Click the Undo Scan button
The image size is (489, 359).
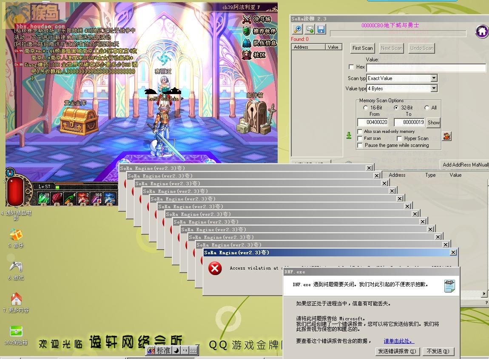pos(422,48)
